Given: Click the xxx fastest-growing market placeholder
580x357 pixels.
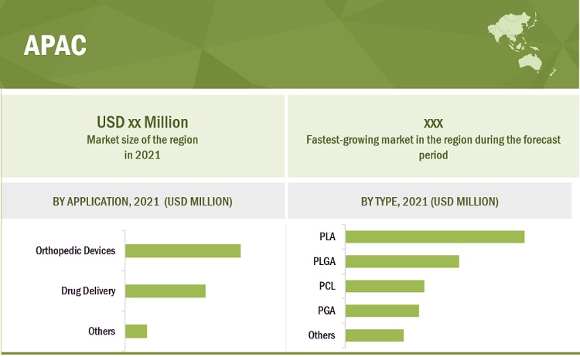Looking at the screenshot, I should [432, 122].
